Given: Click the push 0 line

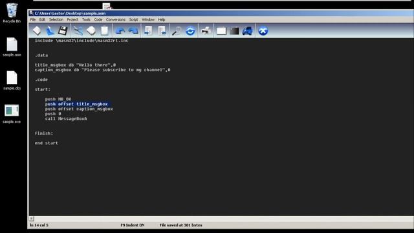Looking at the screenshot, I should point(53,114).
